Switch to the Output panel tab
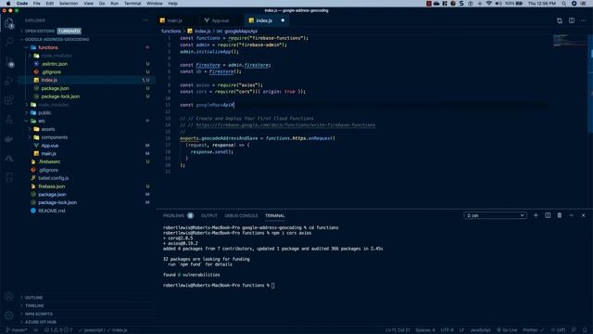 [x=209, y=215]
